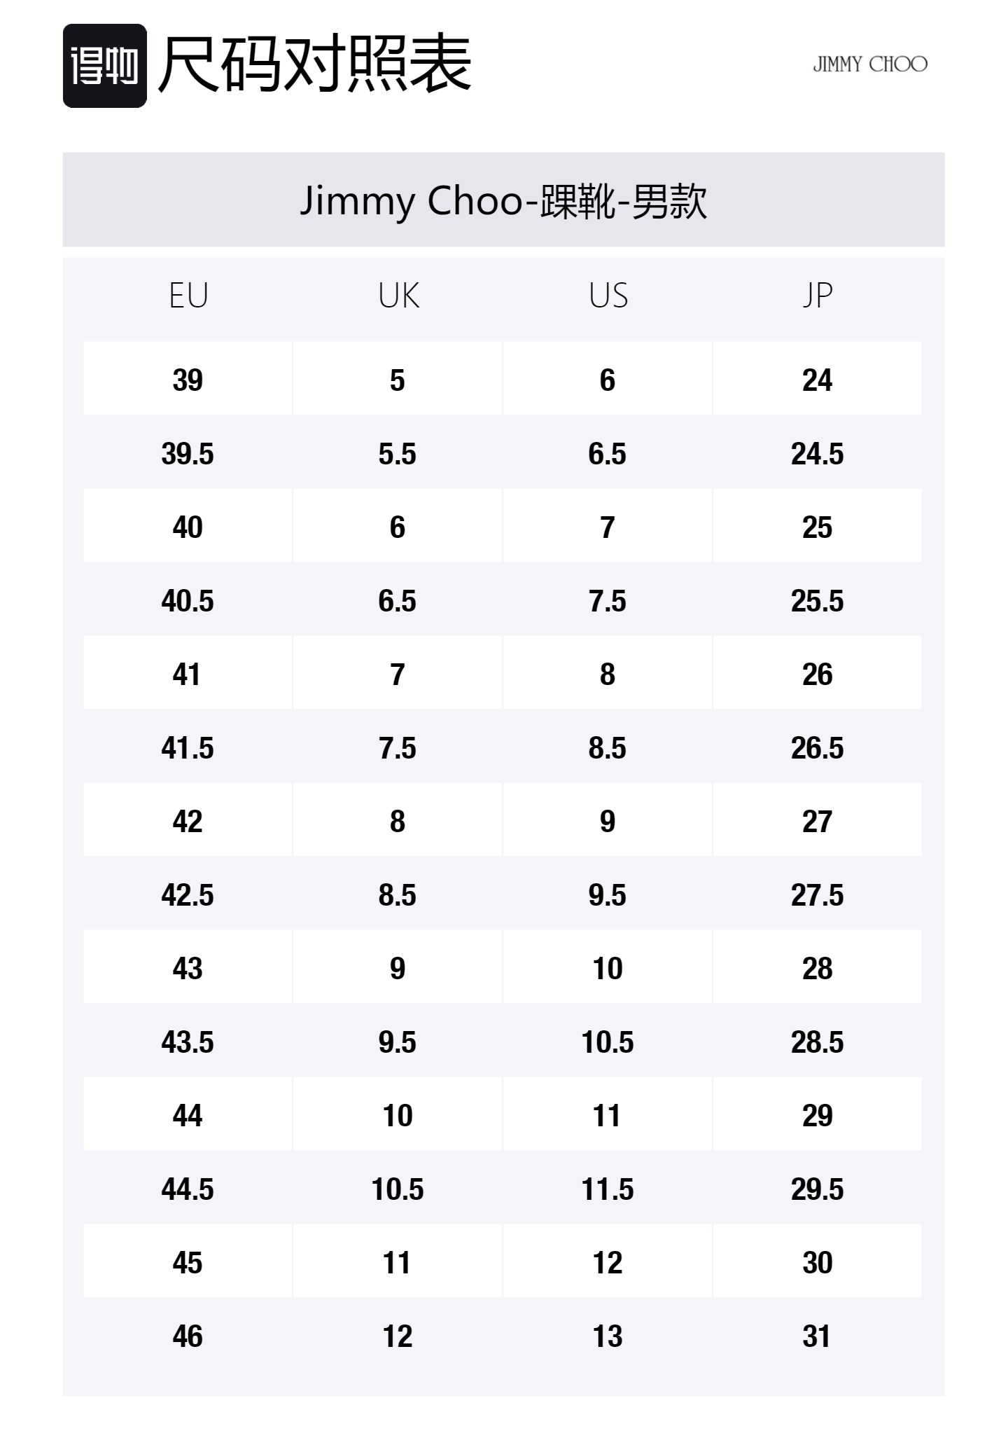The height and width of the screenshot is (1452, 1008).
Task: Select the JP size 24.5 cell
Action: (x=817, y=454)
